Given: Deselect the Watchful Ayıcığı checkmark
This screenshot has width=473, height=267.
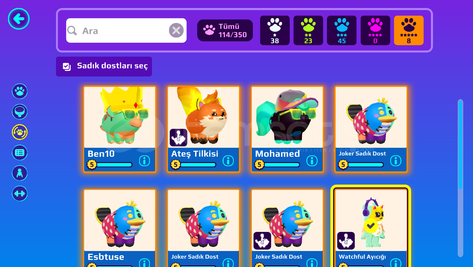Looking at the screenshot, I should (371, 226).
